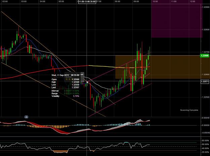This screenshot has height=156, width=210.
Task: Click the pane divider up/down arrow handle
Action: tap(26, 117)
